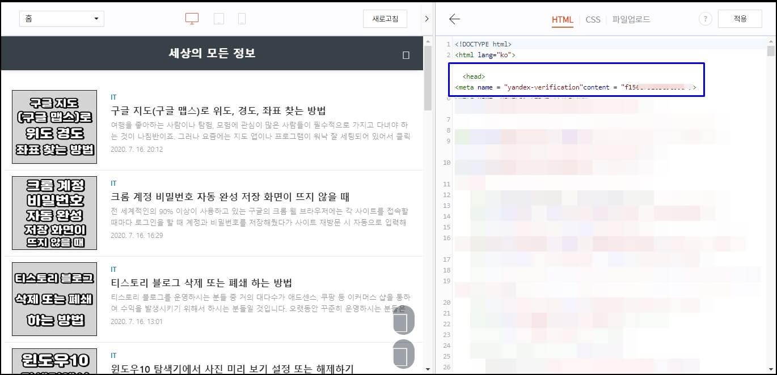Click the 티스토리 블로그 삭제 post thumbnail

click(54, 299)
